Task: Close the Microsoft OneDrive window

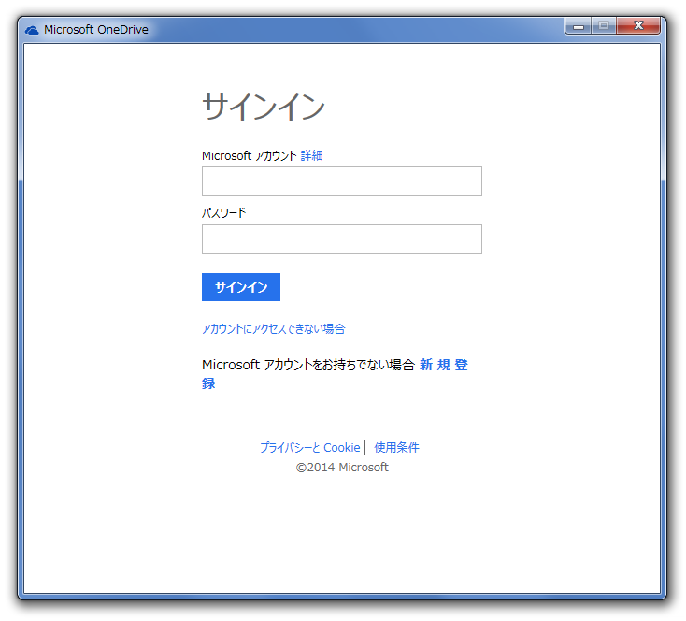Action: (x=638, y=26)
